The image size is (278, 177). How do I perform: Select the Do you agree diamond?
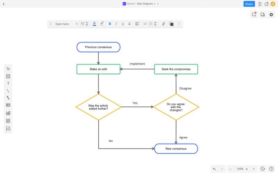click(x=176, y=107)
